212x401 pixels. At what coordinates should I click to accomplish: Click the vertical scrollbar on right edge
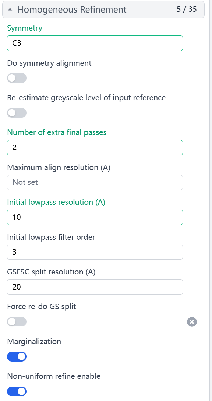[x=211, y=201]
